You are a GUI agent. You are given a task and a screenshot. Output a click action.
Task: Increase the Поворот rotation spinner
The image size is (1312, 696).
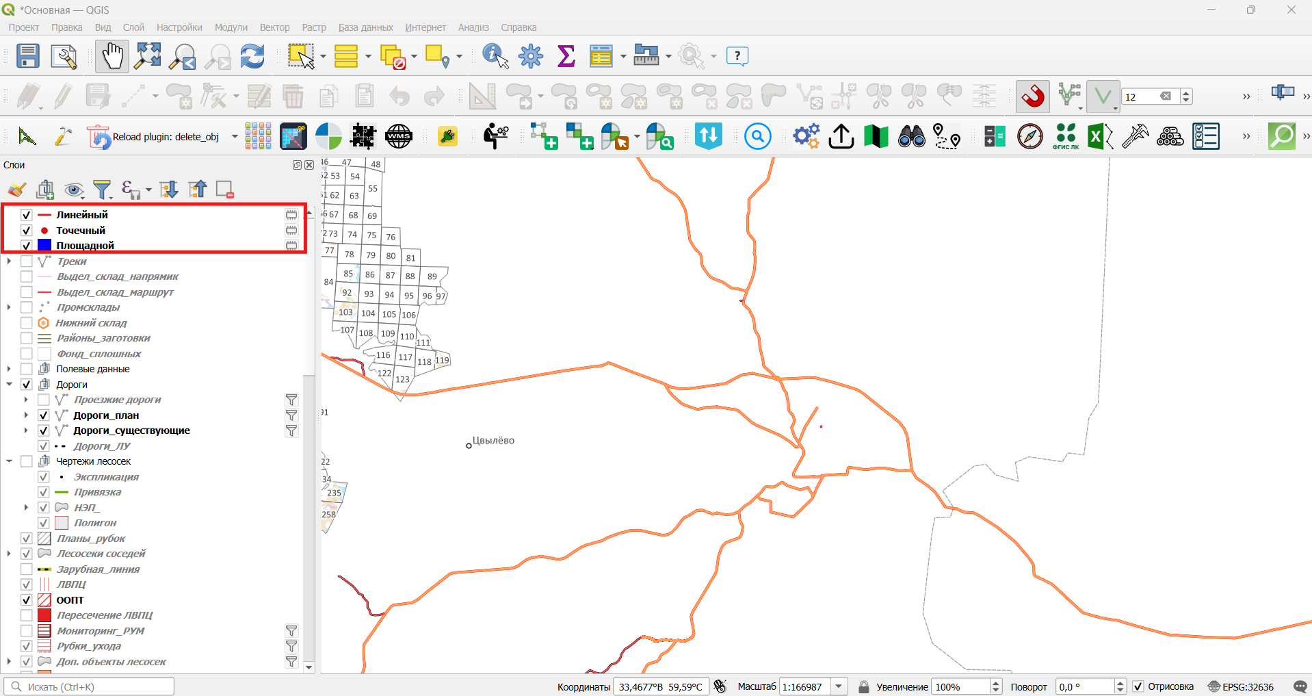click(x=1120, y=683)
